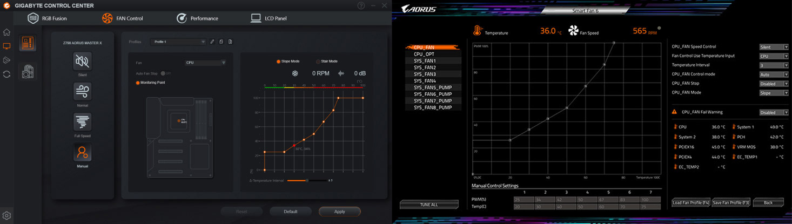
Task: Choose Full Speed fan preset icon
Action: coord(83,122)
